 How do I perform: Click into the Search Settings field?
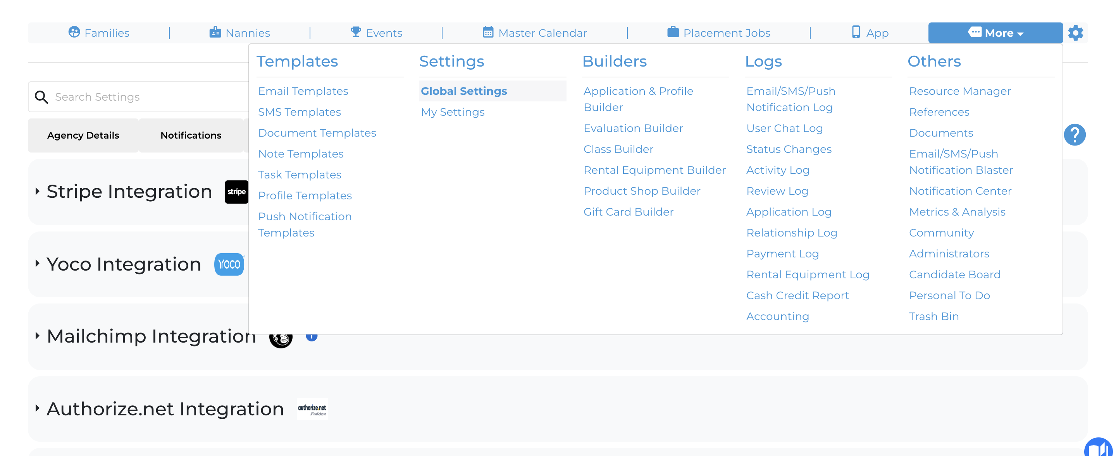click(x=139, y=97)
